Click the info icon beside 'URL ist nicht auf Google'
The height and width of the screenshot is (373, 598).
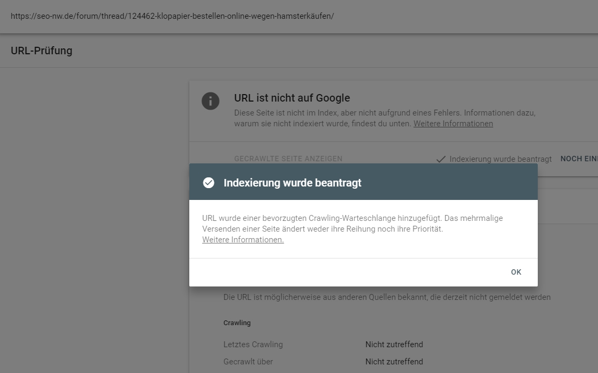(210, 101)
